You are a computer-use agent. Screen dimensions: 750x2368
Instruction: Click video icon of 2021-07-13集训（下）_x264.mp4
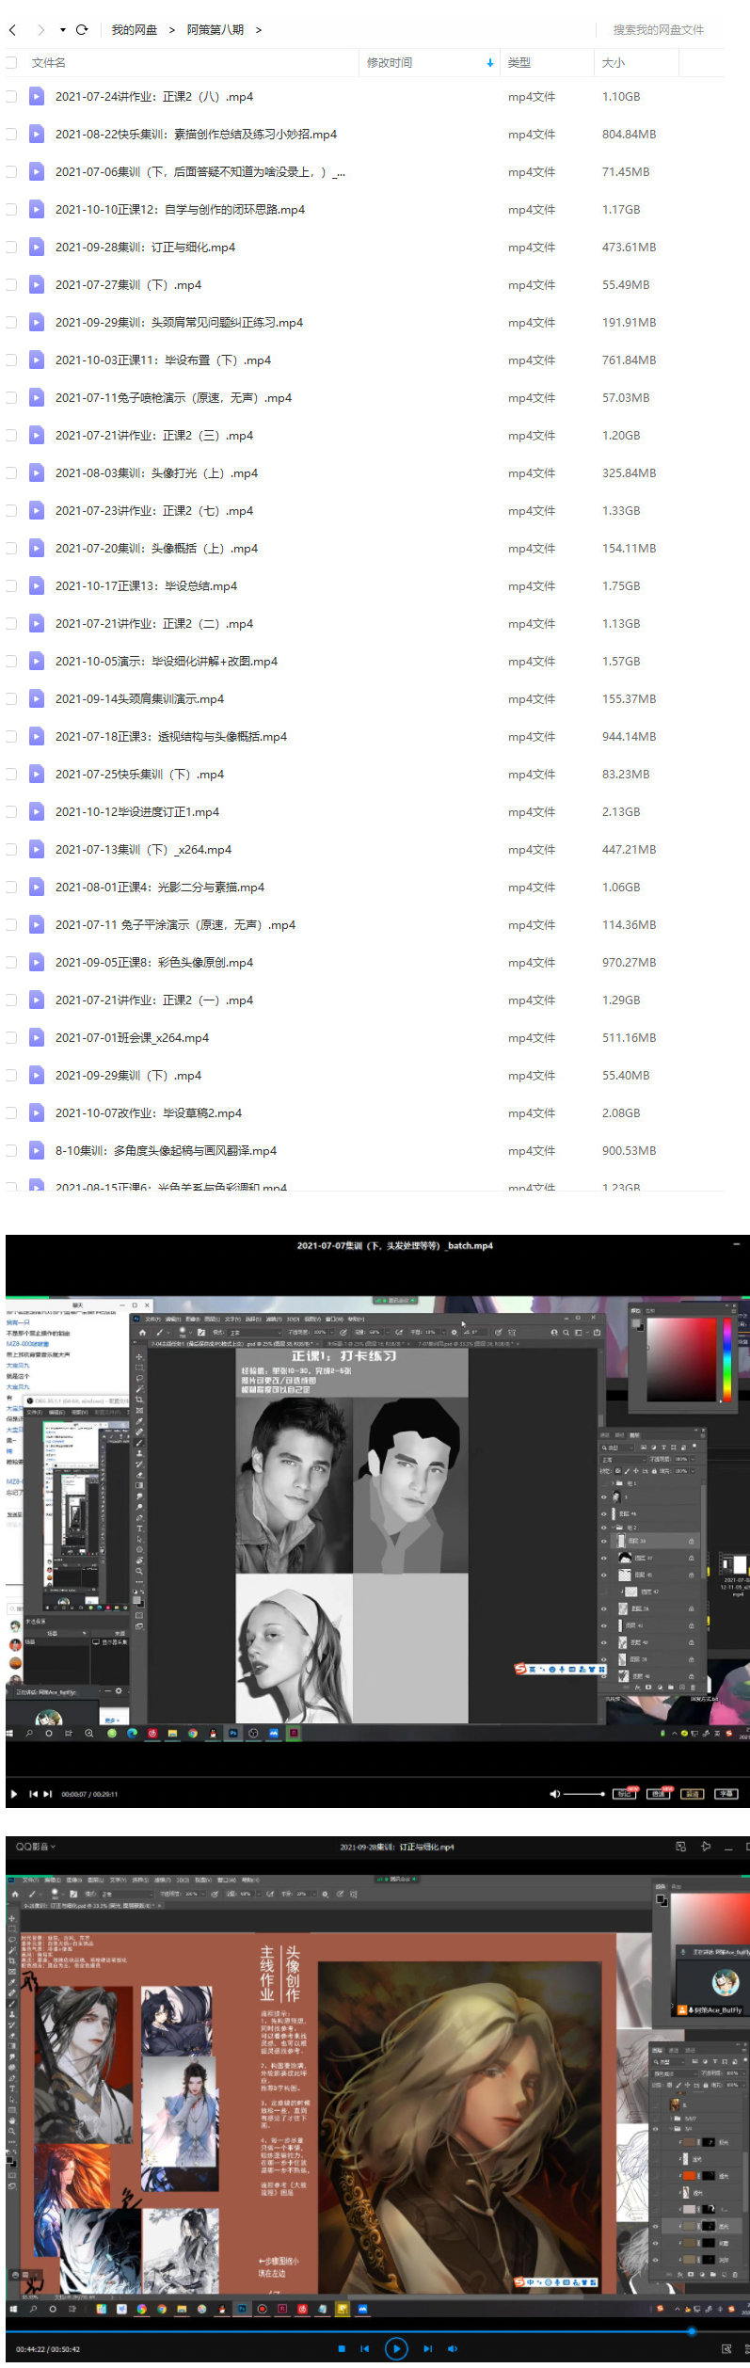(x=37, y=849)
